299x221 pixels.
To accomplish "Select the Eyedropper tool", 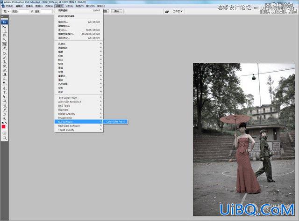I will pos(4,110).
